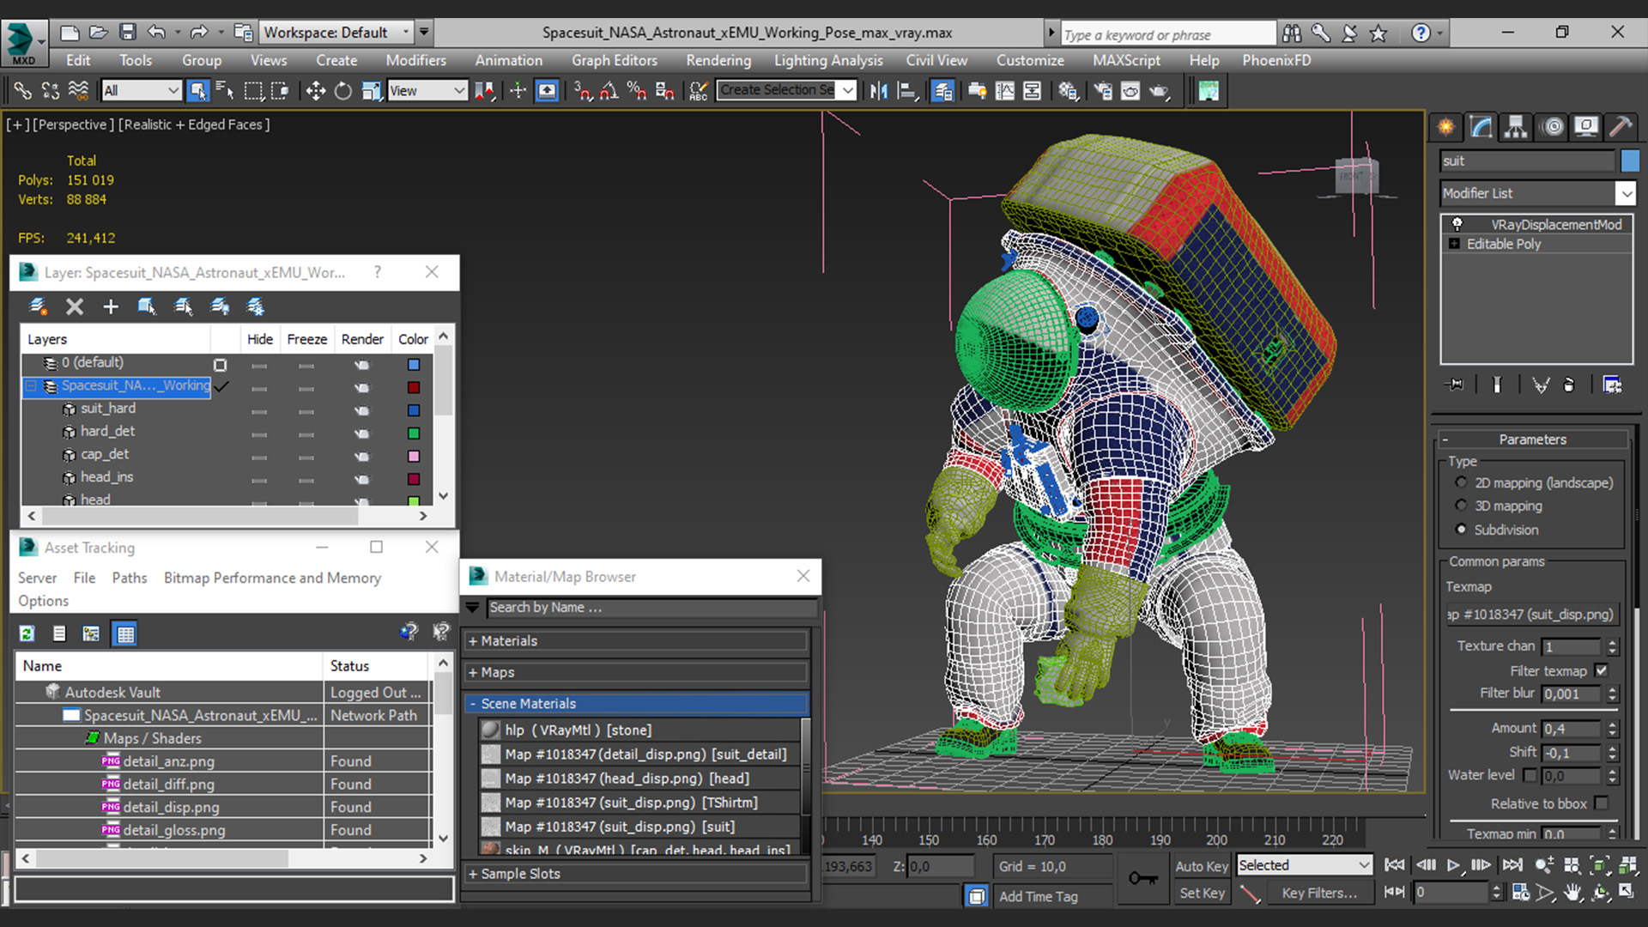The width and height of the screenshot is (1648, 927).
Task: Select the 3D mapping radio button
Action: pos(1461,506)
